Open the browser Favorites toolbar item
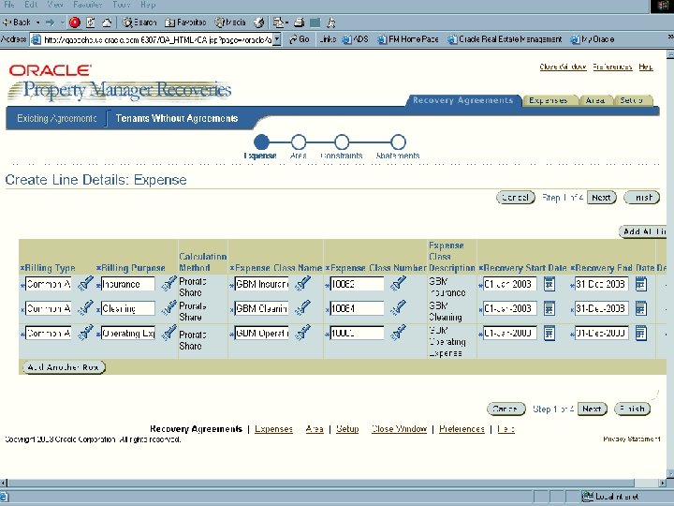 (x=185, y=22)
